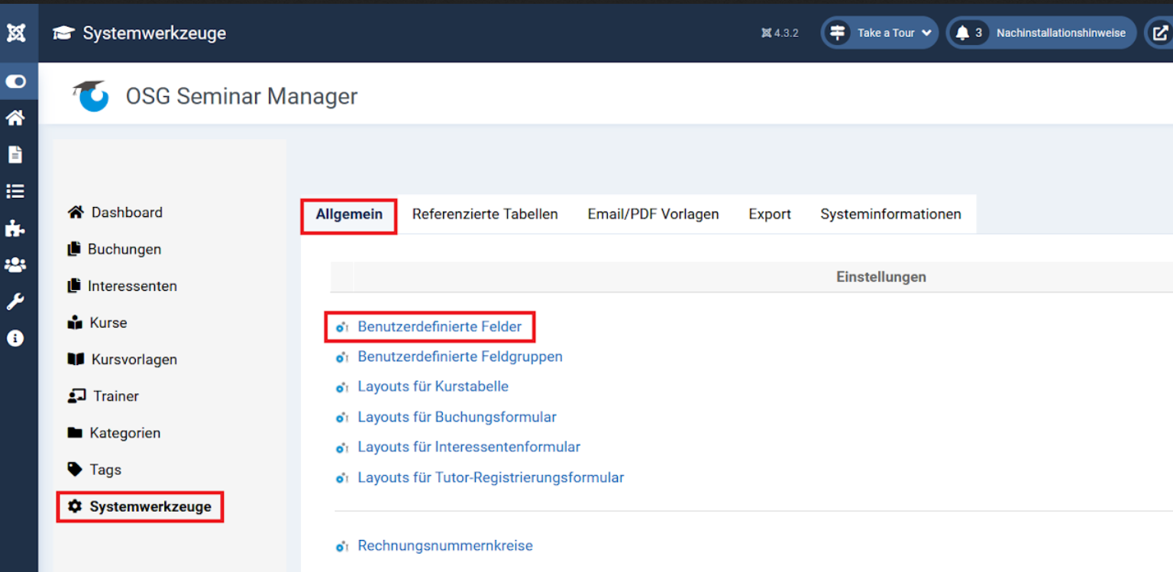This screenshot has height=572, width=1173.
Task: Toggle the sidebar menu switch
Action: [16, 82]
